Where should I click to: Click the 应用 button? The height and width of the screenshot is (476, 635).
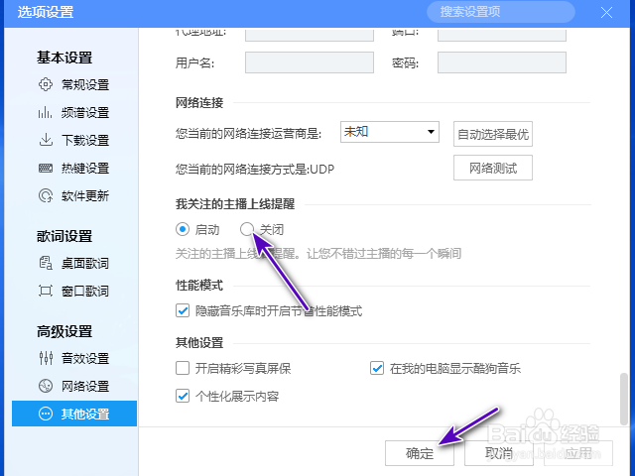578,453
